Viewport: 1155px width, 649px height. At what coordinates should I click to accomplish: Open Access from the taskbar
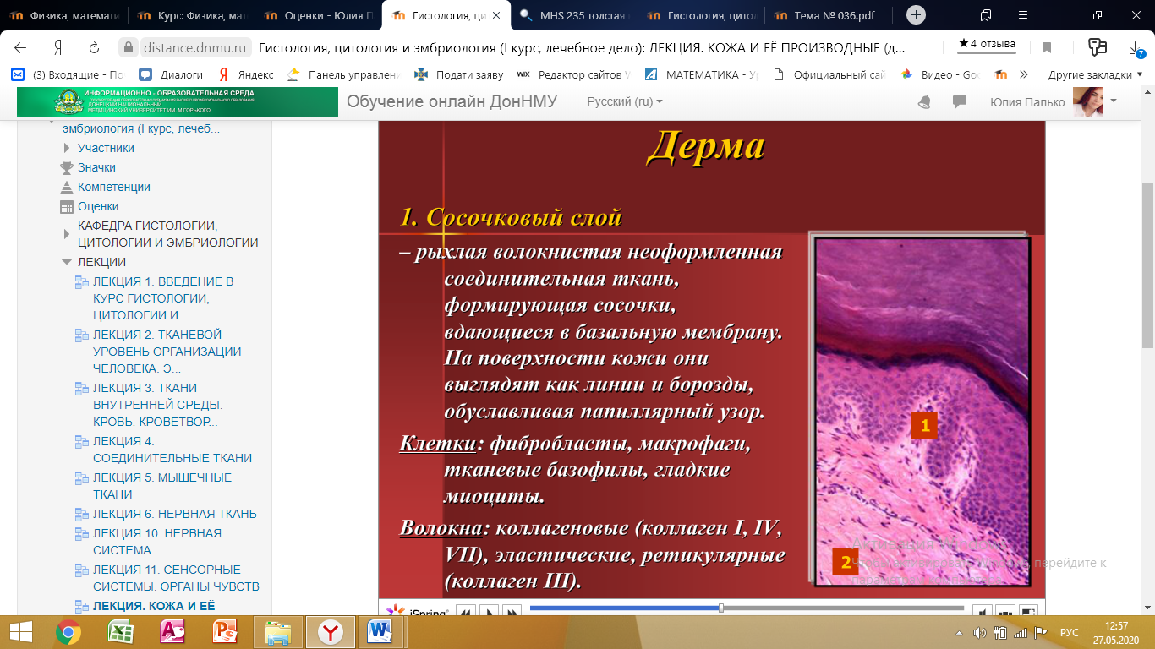point(172,631)
